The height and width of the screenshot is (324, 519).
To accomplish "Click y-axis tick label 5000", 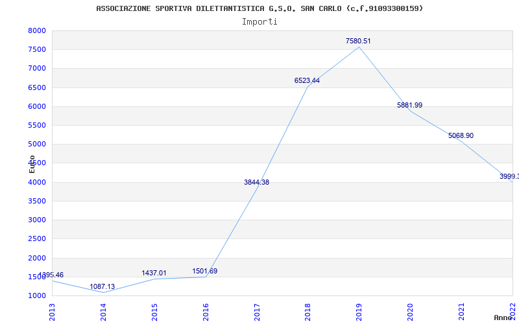I will pyautogui.click(x=37, y=144).
